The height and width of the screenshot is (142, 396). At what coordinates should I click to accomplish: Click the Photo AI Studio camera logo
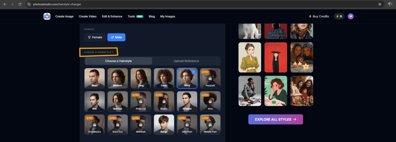click(47, 16)
